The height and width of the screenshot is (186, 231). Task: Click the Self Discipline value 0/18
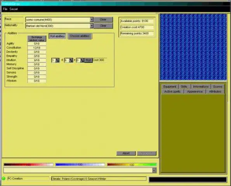[x=37, y=69]
